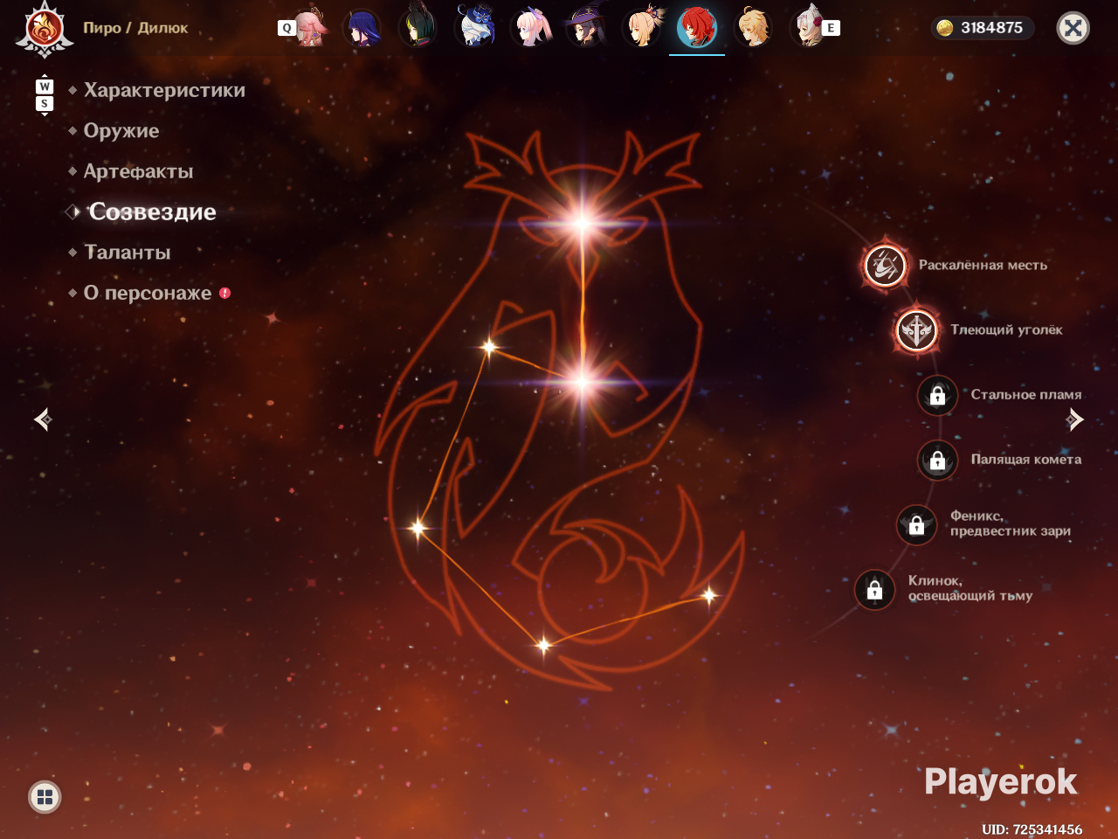
Task: Choose Xiao's dark-green-haired avatar
Action: 418,28
